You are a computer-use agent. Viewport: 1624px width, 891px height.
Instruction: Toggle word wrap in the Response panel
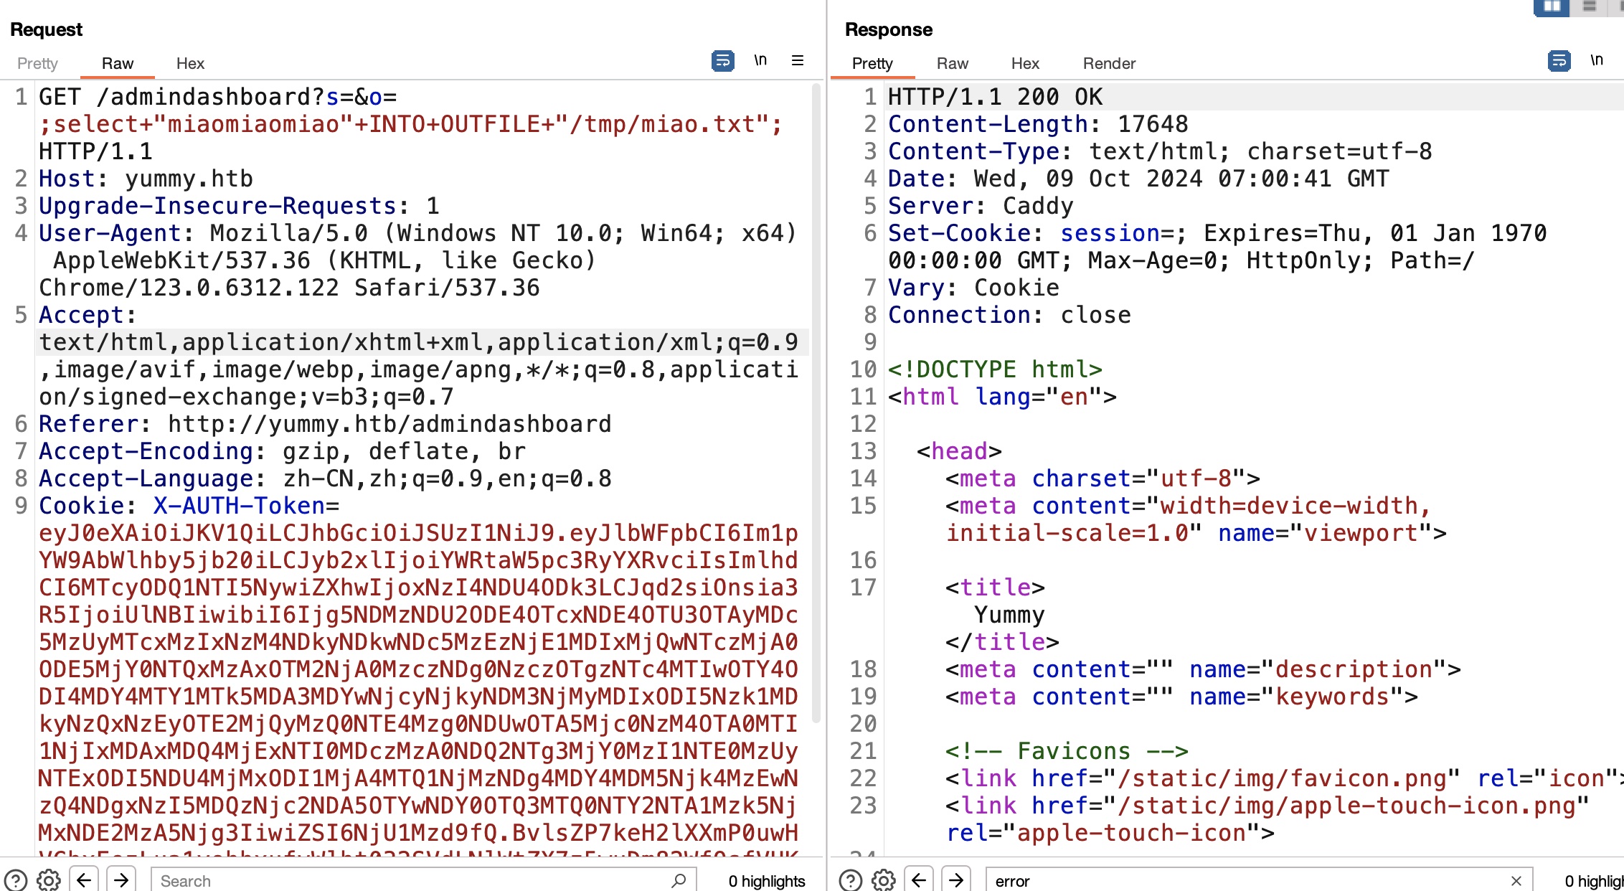tap(1559, 61)
